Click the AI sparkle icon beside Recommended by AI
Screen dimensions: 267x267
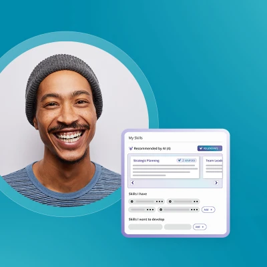pyautogui.click(x=131, y=148)
